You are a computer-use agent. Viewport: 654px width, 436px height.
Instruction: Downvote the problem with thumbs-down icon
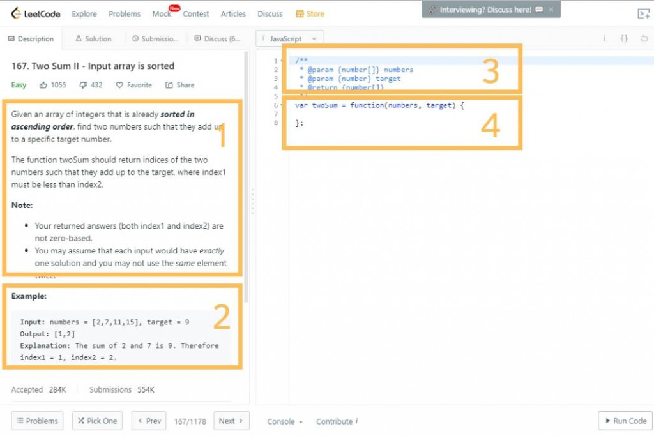click(x=83, y=85)
